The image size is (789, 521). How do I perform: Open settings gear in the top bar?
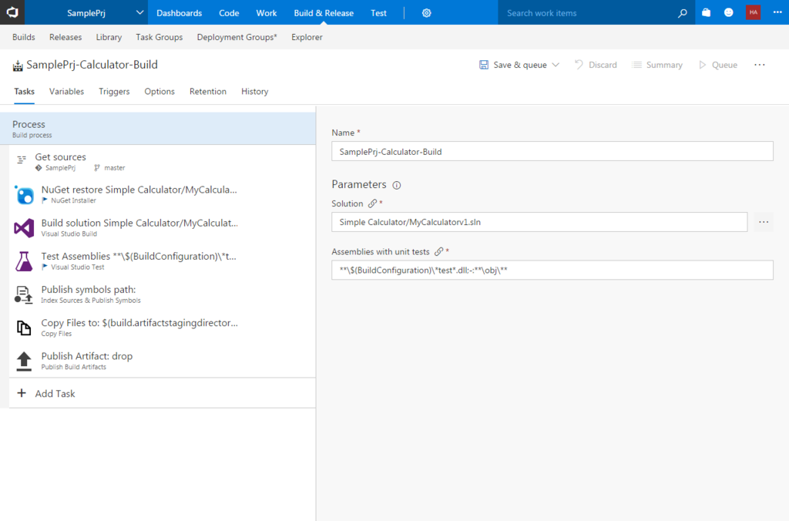coord(426,13)
